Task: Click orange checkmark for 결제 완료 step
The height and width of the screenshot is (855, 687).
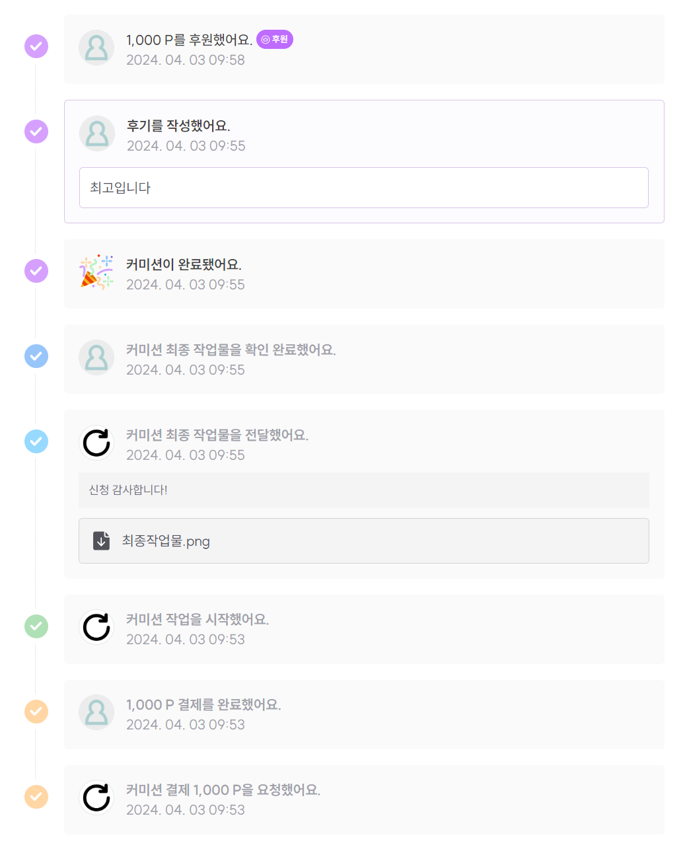Action: click(36, 712)
